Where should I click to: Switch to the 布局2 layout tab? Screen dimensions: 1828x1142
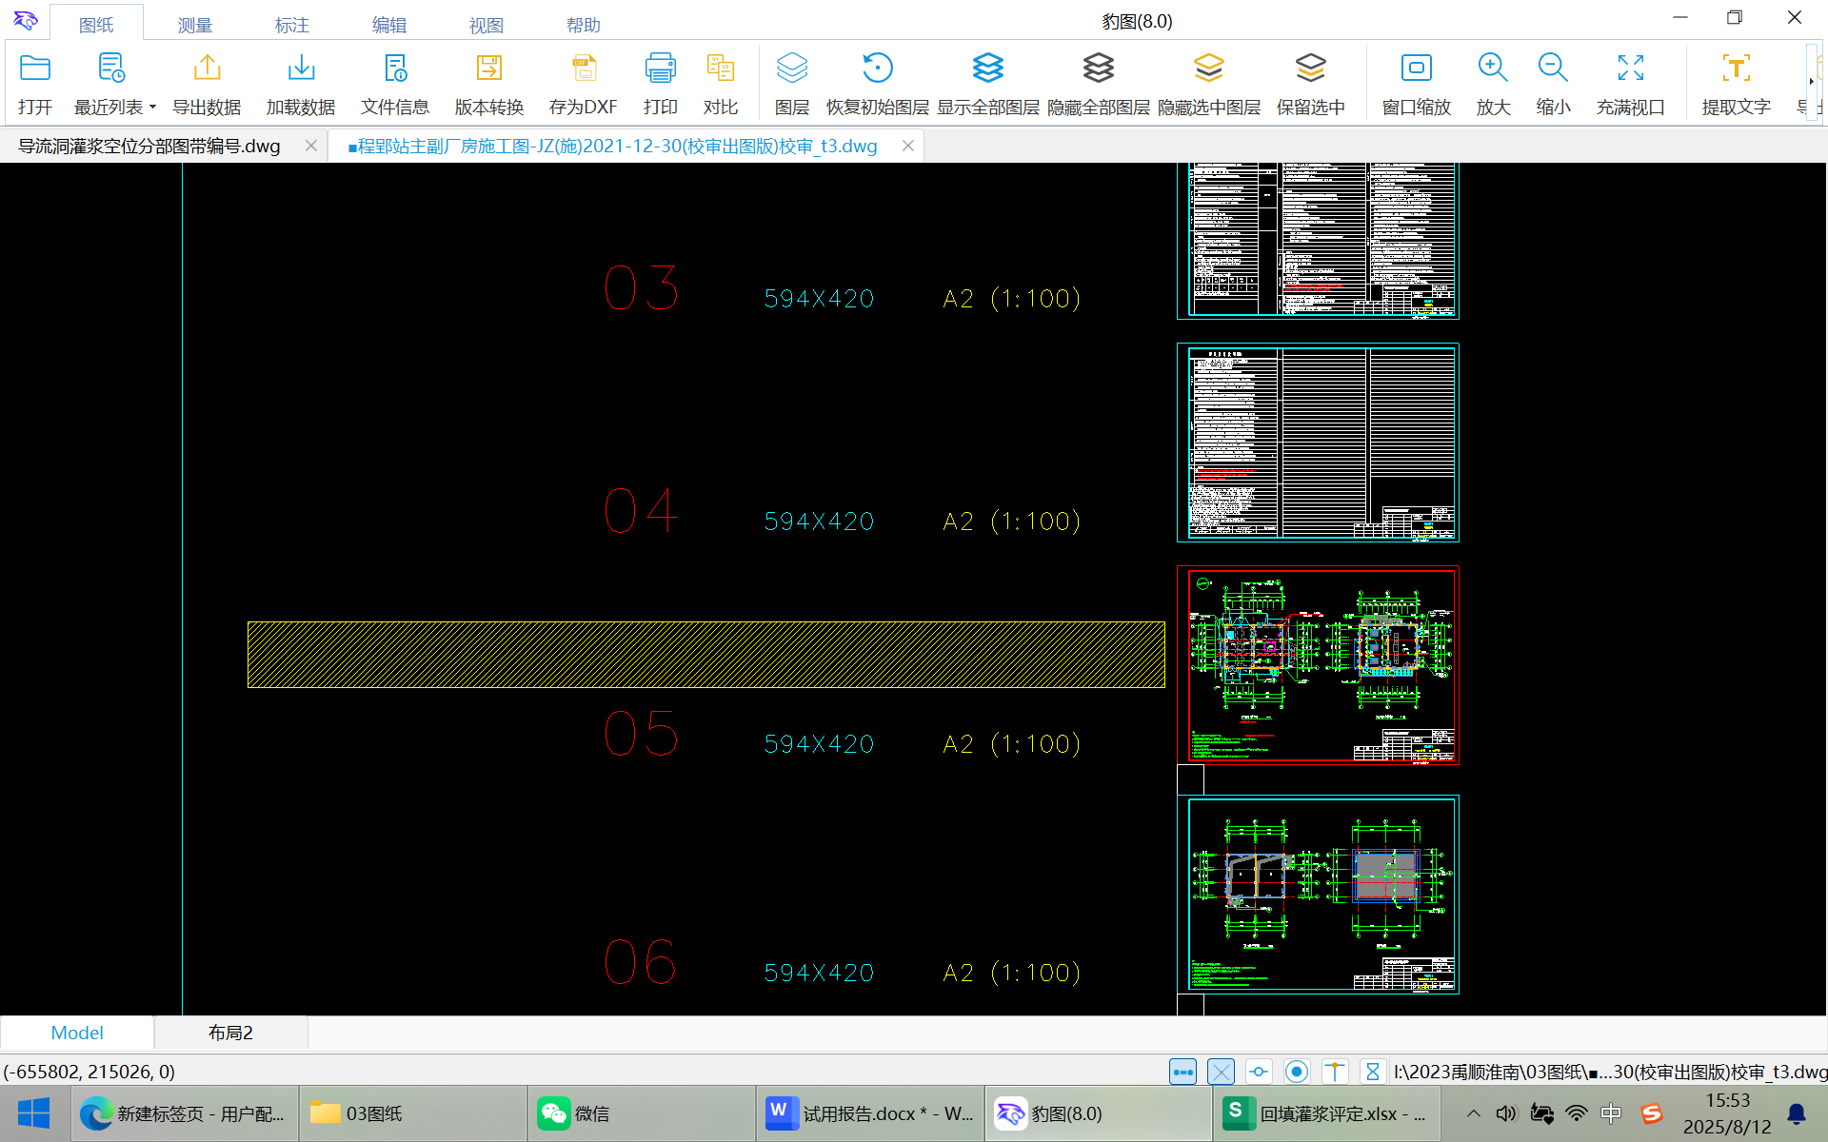tap(230, 1033)
